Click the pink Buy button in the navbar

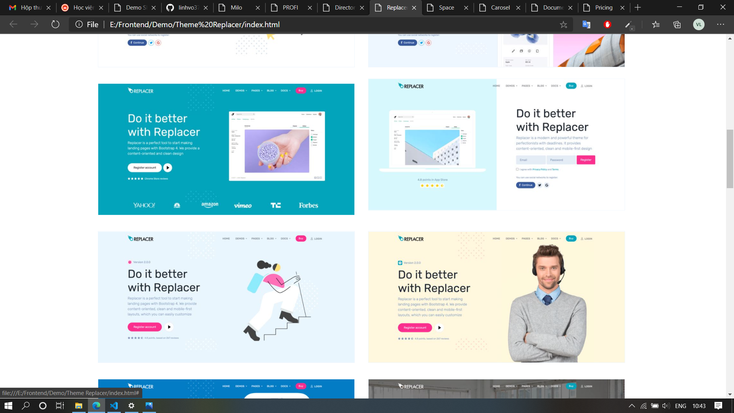(301, 91)
